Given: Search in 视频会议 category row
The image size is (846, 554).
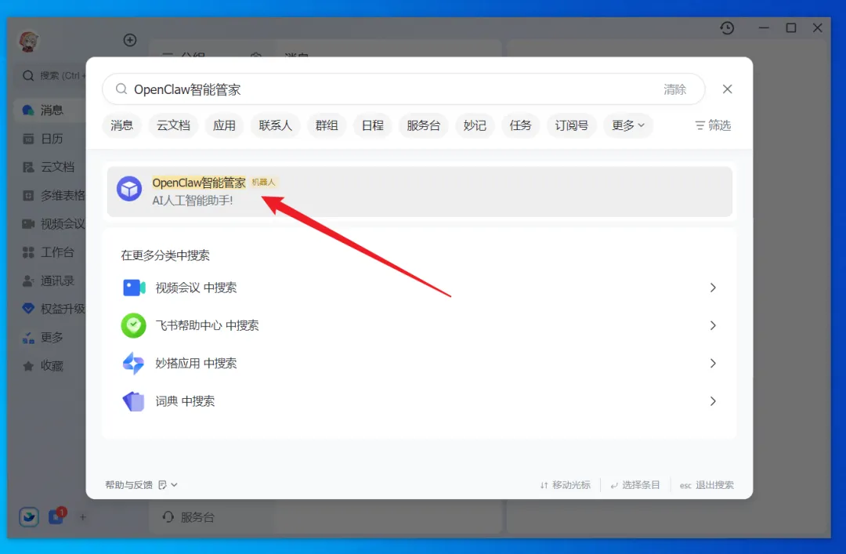Looking at the screenshot, I should [419, 288].
